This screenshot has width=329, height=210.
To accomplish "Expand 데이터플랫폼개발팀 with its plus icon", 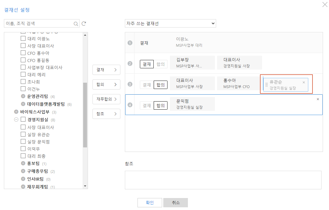I will (x=23, y=104).
